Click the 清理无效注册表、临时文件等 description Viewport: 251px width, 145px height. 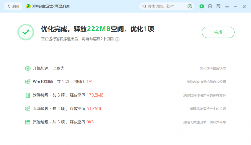coord(205,122)
